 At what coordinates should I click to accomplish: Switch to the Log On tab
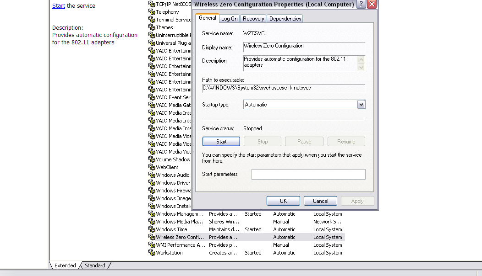229,19
